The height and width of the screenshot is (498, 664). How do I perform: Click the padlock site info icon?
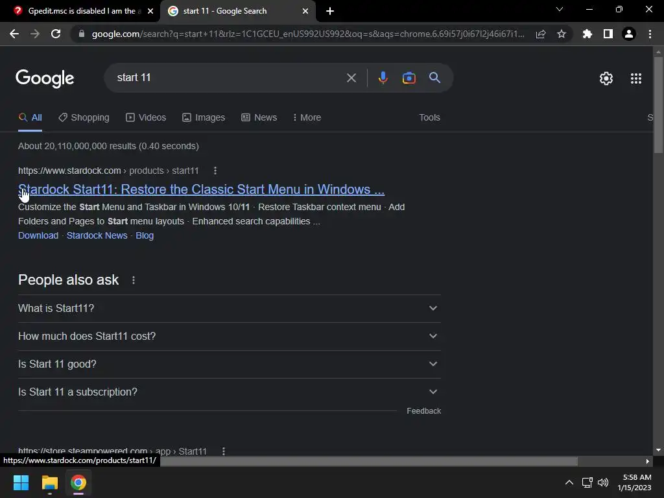tap(82, 34)
